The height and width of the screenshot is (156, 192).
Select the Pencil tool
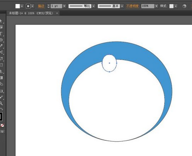pos(1,46)
